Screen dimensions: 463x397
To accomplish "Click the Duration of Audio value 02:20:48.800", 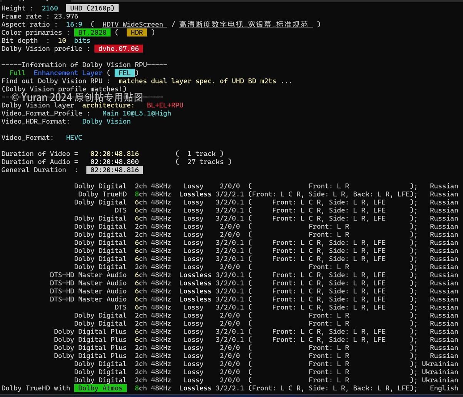I will point(115,162).
